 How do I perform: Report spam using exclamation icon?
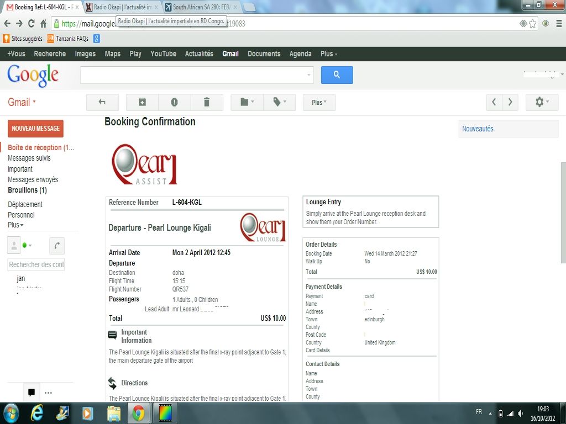click(x=174, y=102)
